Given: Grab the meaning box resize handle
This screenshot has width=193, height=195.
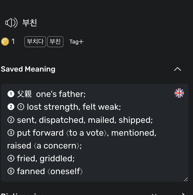Looking at the screenshot, I should (186, 179).
